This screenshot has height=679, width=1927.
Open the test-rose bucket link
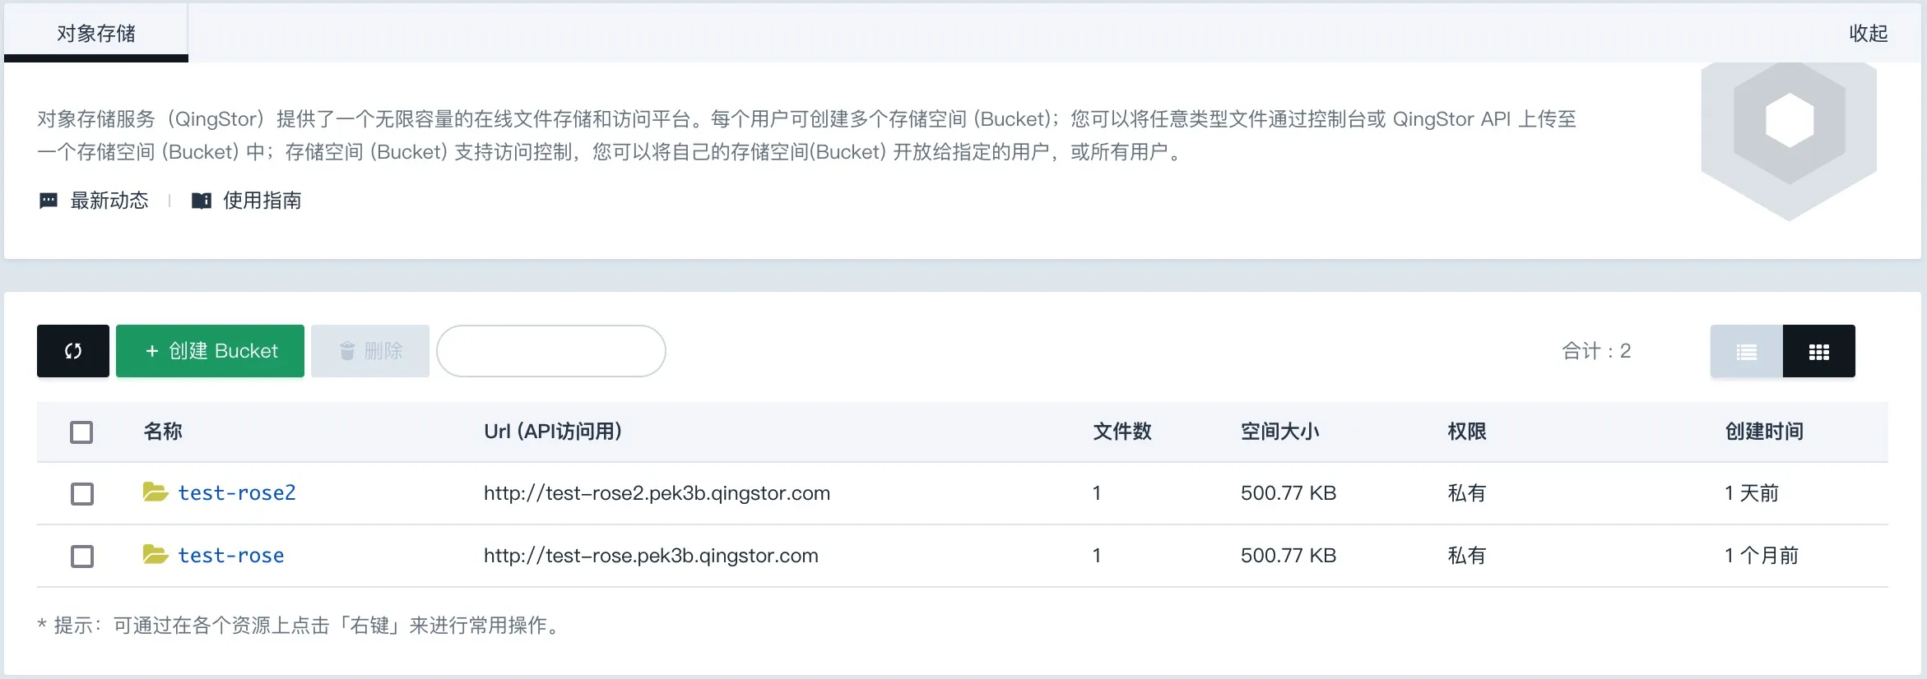tap(231, 556)
